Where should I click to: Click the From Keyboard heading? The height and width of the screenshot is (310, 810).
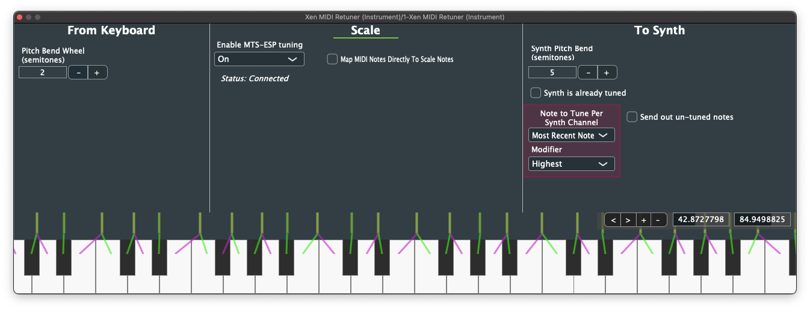click(x=111, y=30)
